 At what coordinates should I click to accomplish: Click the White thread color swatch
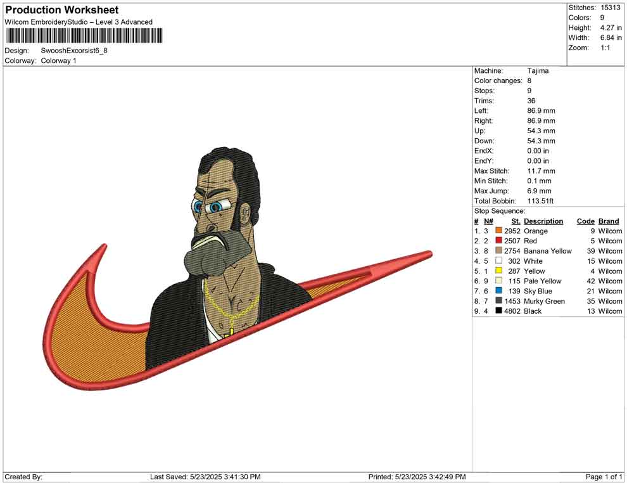pos(498,261)
